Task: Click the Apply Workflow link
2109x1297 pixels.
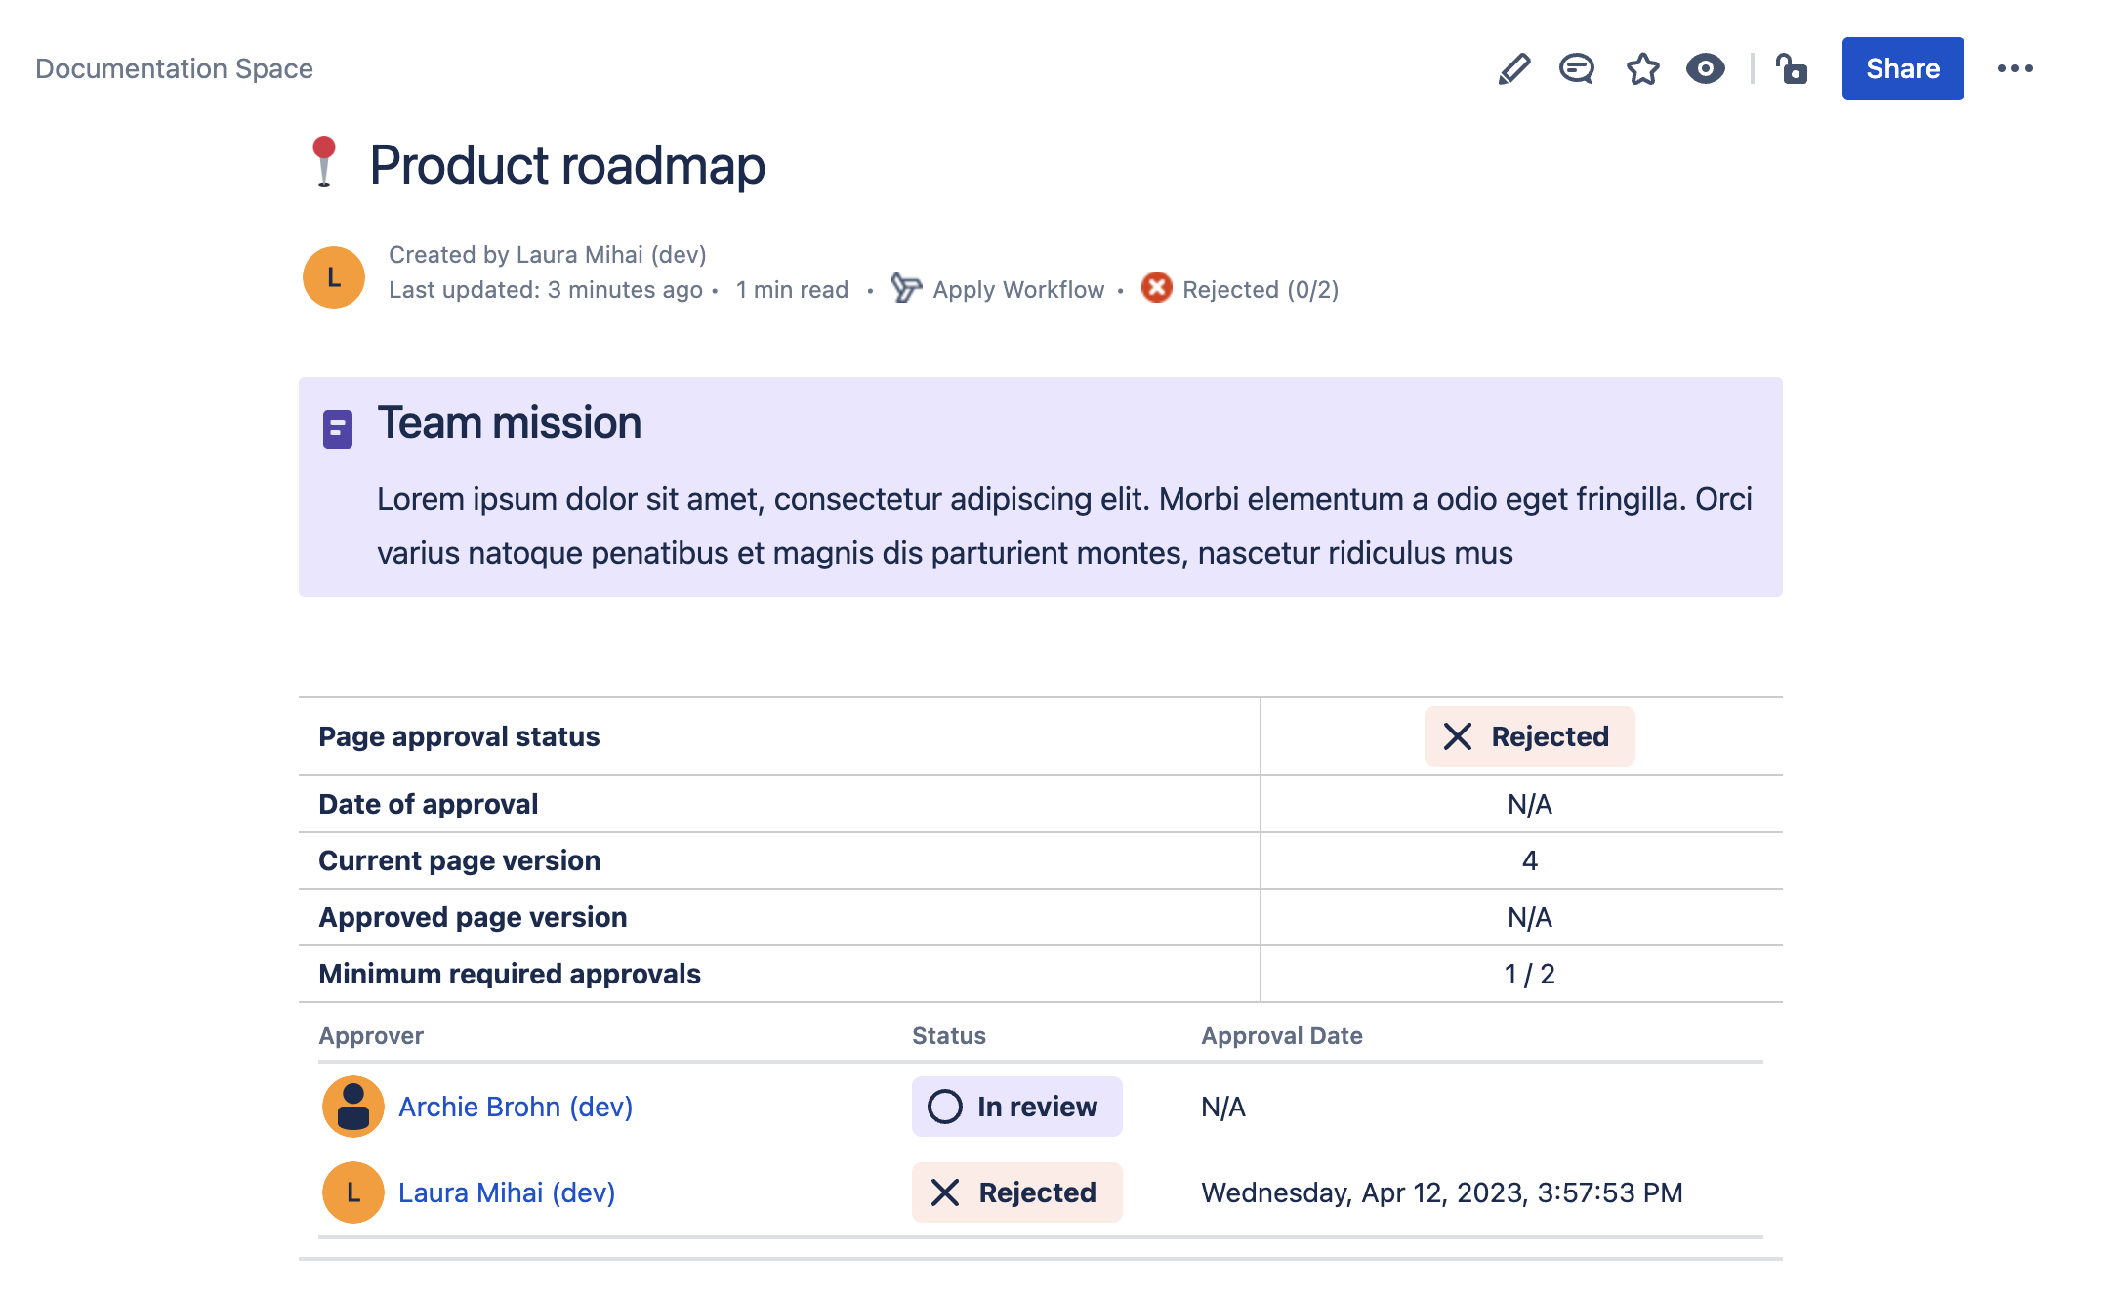Action: (1018, 290)
